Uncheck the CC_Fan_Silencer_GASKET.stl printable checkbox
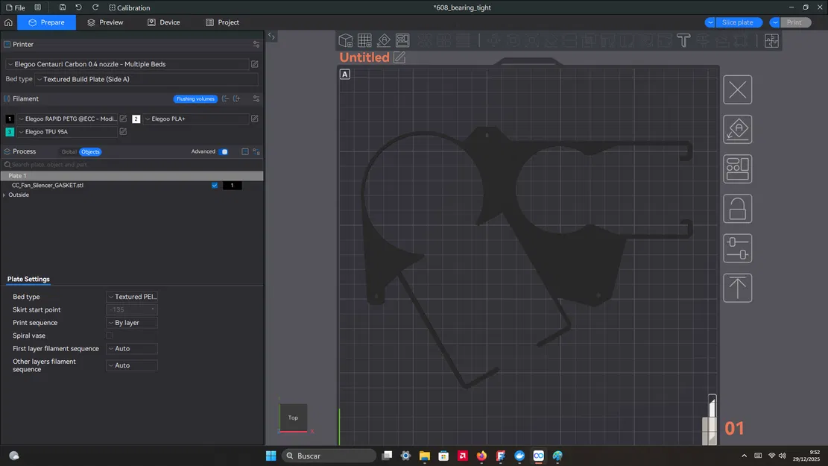This screenshot has height=466, width=828. point(215,185)
